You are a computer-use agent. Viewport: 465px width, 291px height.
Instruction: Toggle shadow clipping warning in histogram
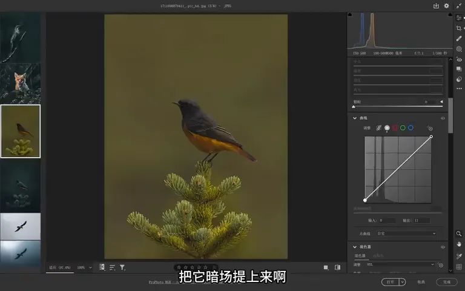click(x=349, y=15)
